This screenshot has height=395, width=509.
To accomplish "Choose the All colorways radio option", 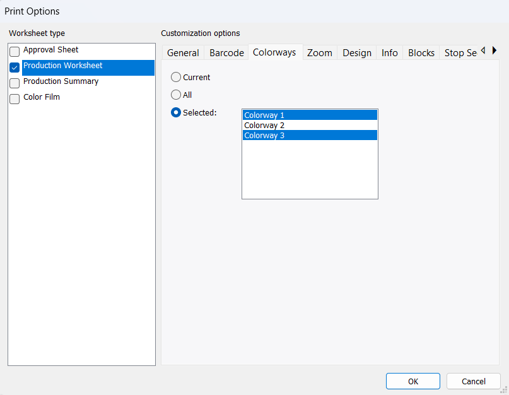I will 176,95.
